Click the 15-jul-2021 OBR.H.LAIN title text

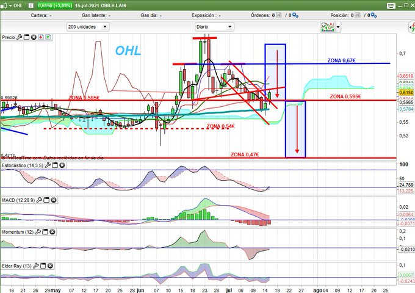click(x=101, y=5)
